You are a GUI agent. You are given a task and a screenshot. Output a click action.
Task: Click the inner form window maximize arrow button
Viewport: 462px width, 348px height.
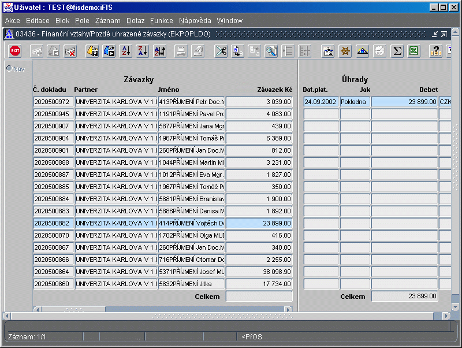(x=444, y=34)
